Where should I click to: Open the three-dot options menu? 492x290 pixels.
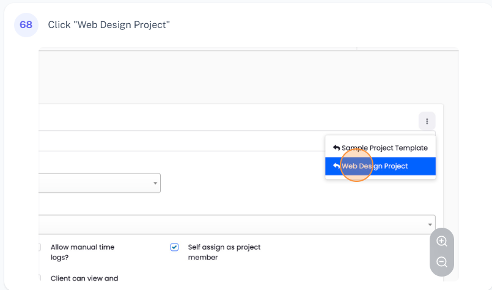[x=427, y=121]
